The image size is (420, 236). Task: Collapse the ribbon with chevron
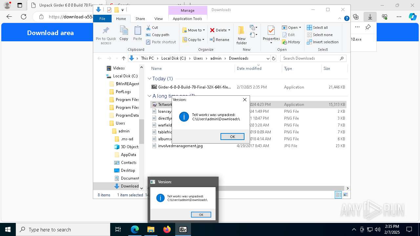click(340, 19)
